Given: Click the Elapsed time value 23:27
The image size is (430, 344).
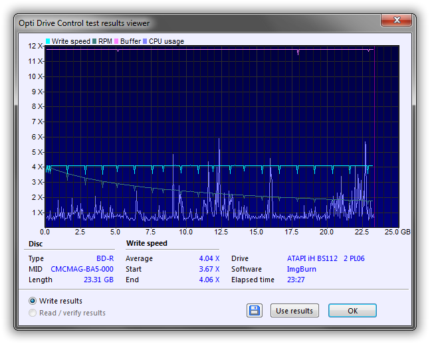Looking at the screenshot, I should coord(296,280).
